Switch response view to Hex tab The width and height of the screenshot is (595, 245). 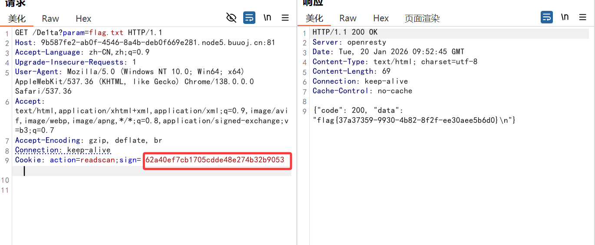tap(381, 18)
